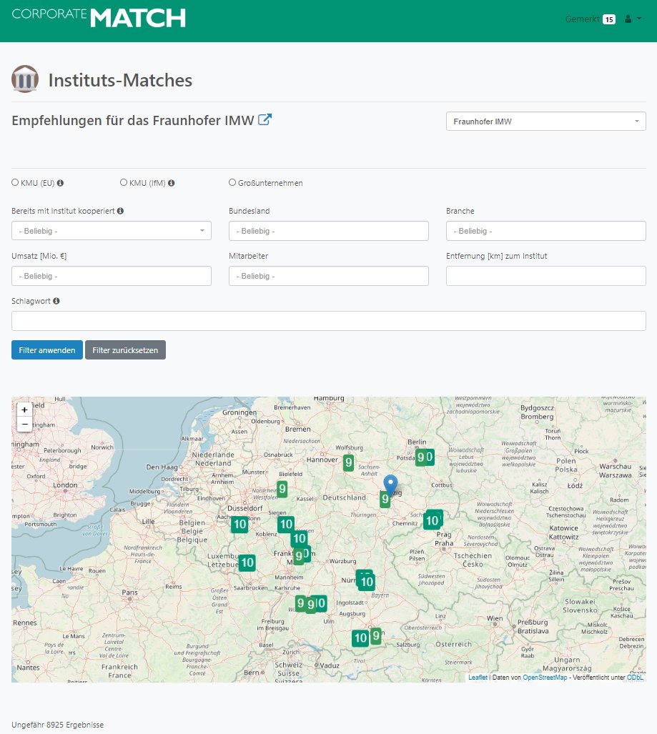657x734 pixels.
Task: Click map cluster 10 near Nürnberg
Action: click(366, 582)
